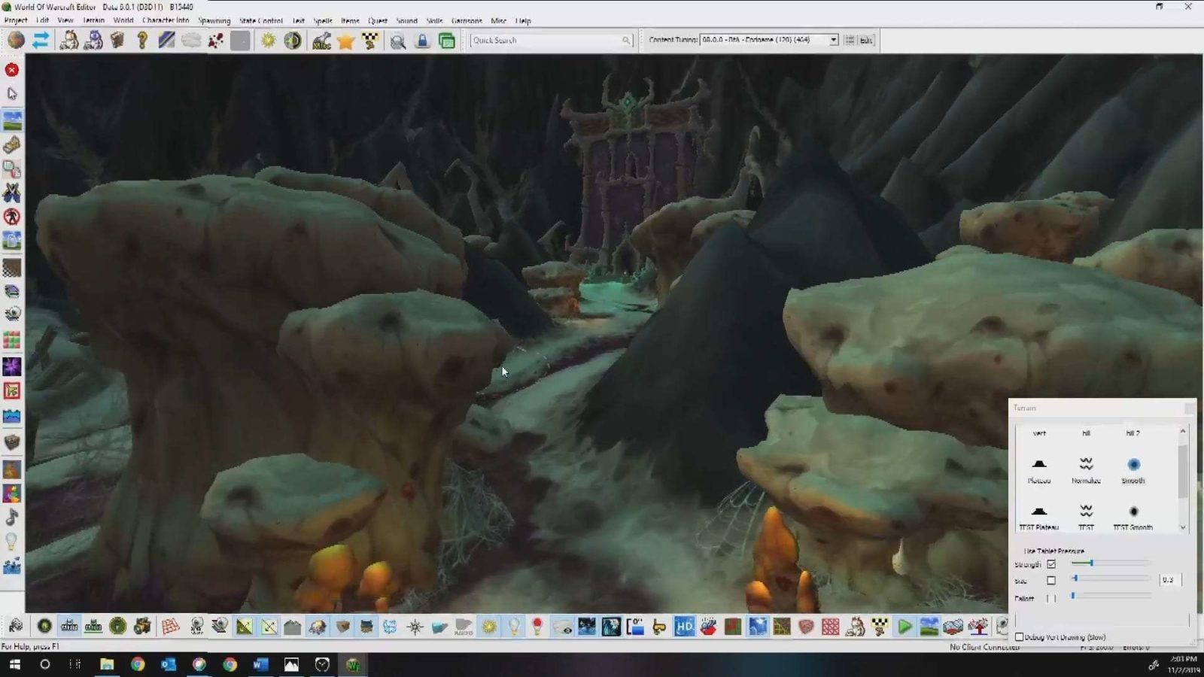
Task: Open the Spawning menu
Action: (x=214, y=20)
